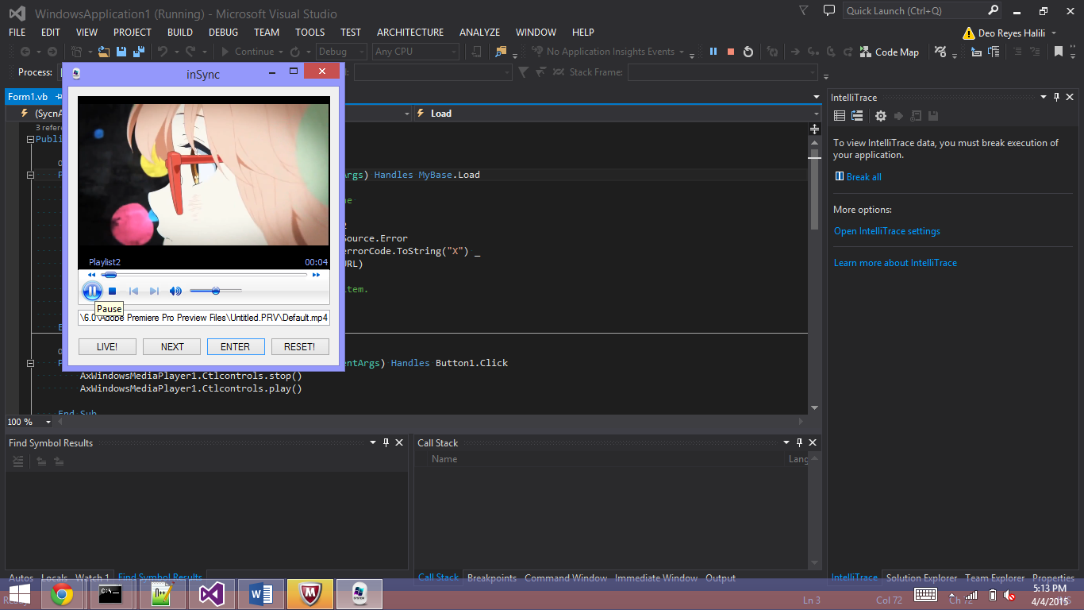Click the inSync volume slider

click(216, 291)
